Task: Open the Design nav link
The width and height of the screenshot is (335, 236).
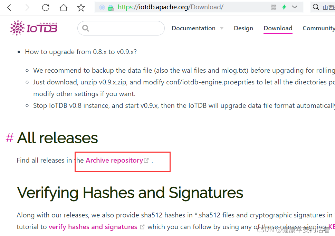Action: pos(243,28)
